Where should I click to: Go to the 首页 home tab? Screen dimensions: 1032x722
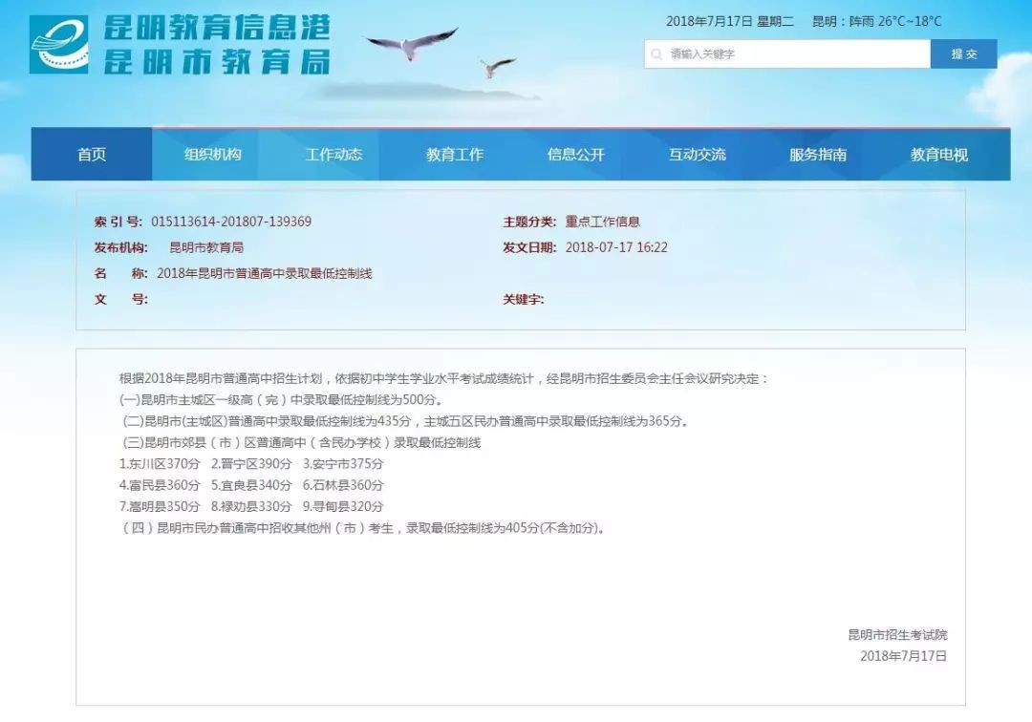point(92,155)
